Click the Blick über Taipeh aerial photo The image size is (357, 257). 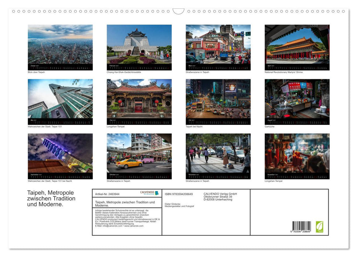pyautogui.click(x=60, y=44)
